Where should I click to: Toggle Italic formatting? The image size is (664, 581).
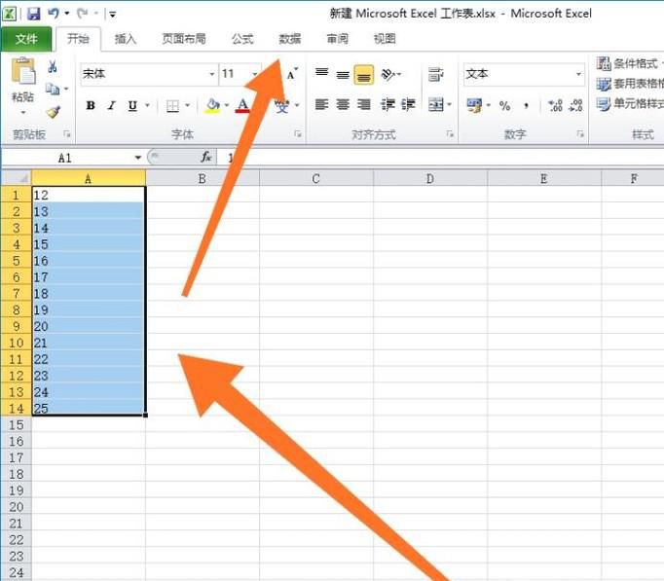point(111,106)
